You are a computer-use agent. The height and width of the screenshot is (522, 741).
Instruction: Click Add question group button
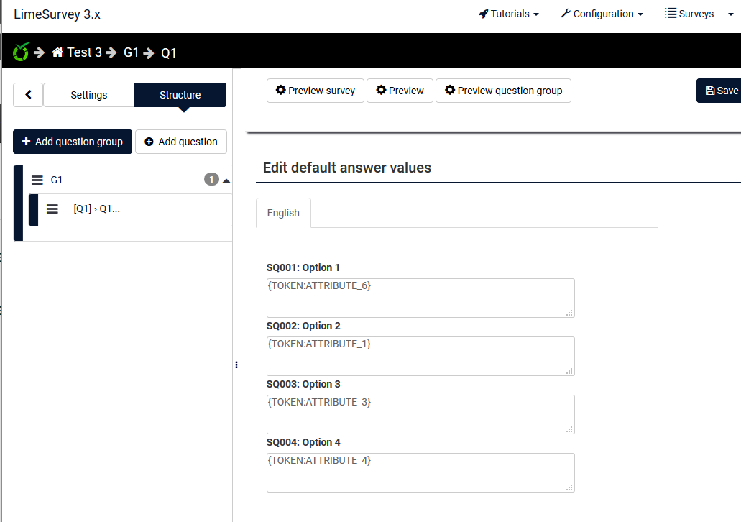73,142
